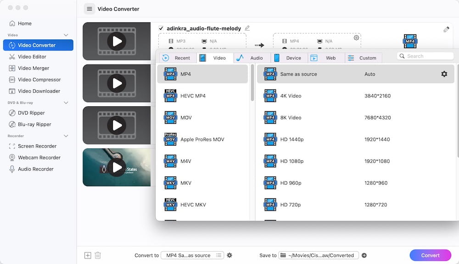Select MP4 in the format list
Screen dimensions: 459x264
pyautogui.click(x=202, y=74)
